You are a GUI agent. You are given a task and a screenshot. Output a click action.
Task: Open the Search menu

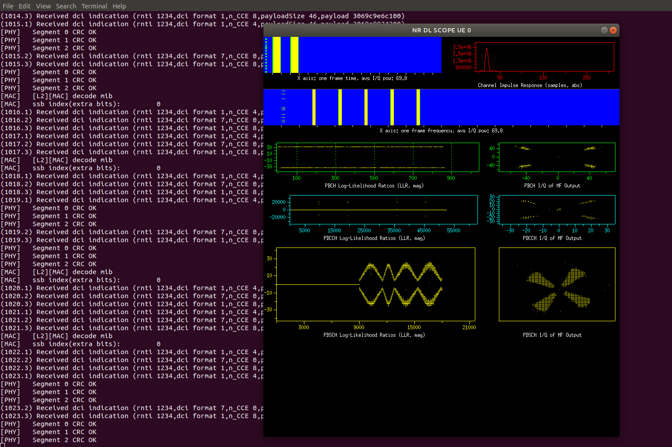pos(66,6)
